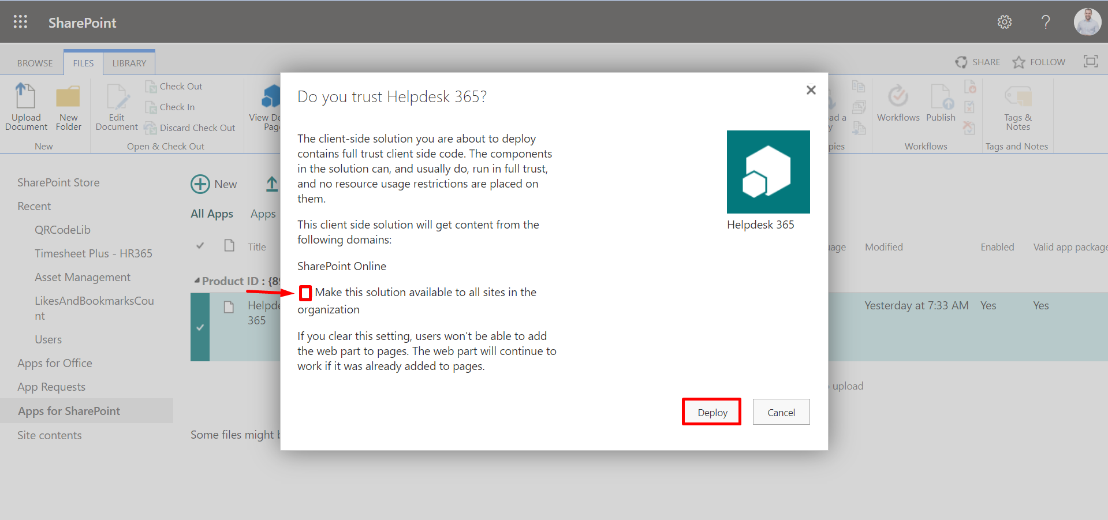Open App Requests in left navigation
This screenshot has width=1108, height=520.
pyautogui.click(x=51, y=387)
